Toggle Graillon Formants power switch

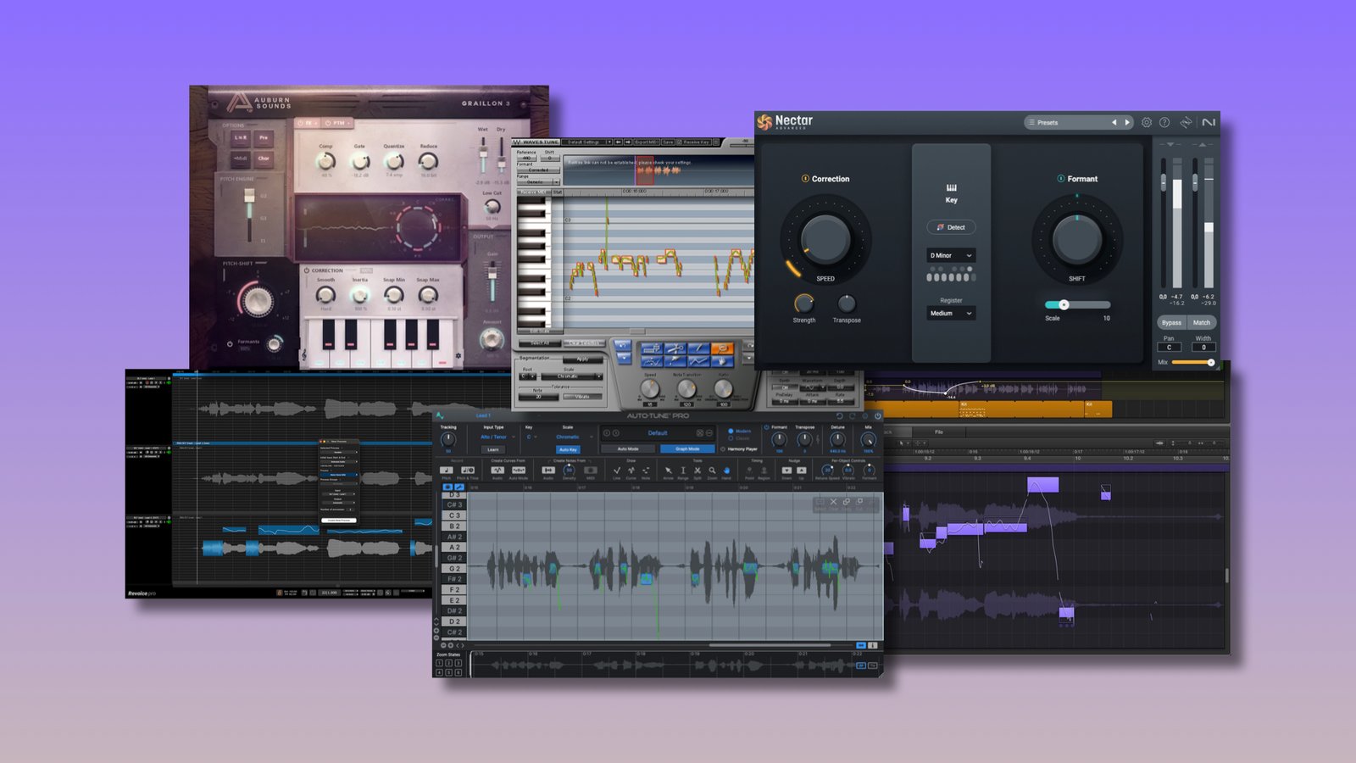(x=230, y=344)
